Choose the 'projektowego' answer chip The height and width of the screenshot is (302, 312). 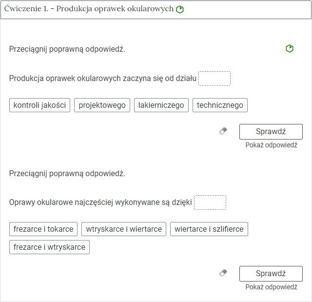point(102,105)
